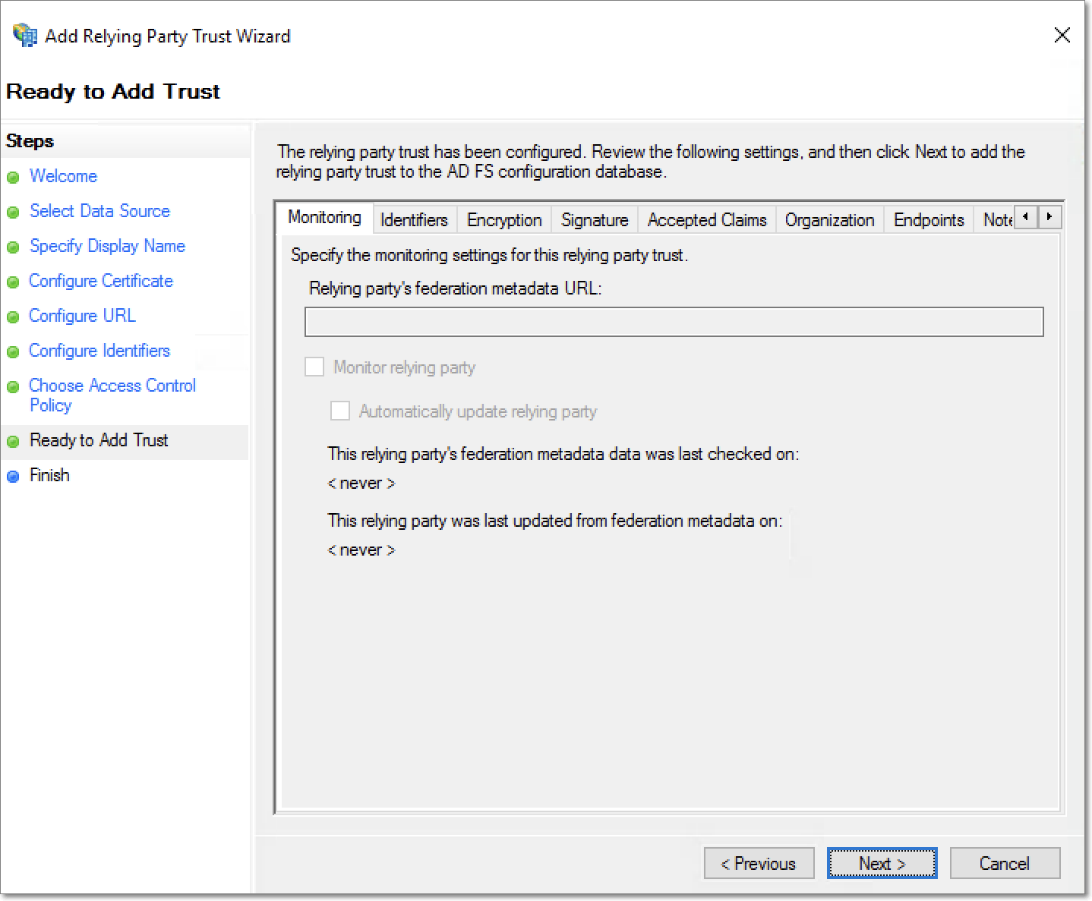Screen dimensions: 1092x901
Task: Click the green bullet beside Welcome step
Action: click(13, 178)
